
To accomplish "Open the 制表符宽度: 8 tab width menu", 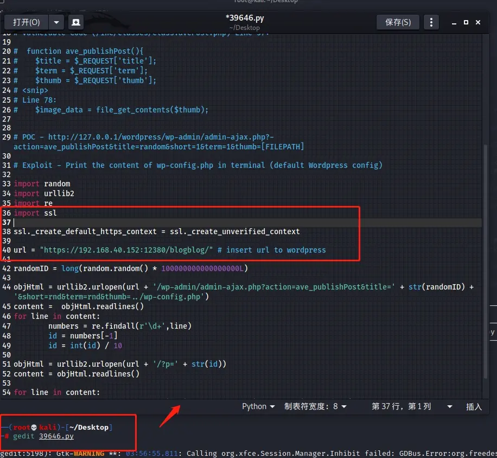I will (x=315, y=406).
